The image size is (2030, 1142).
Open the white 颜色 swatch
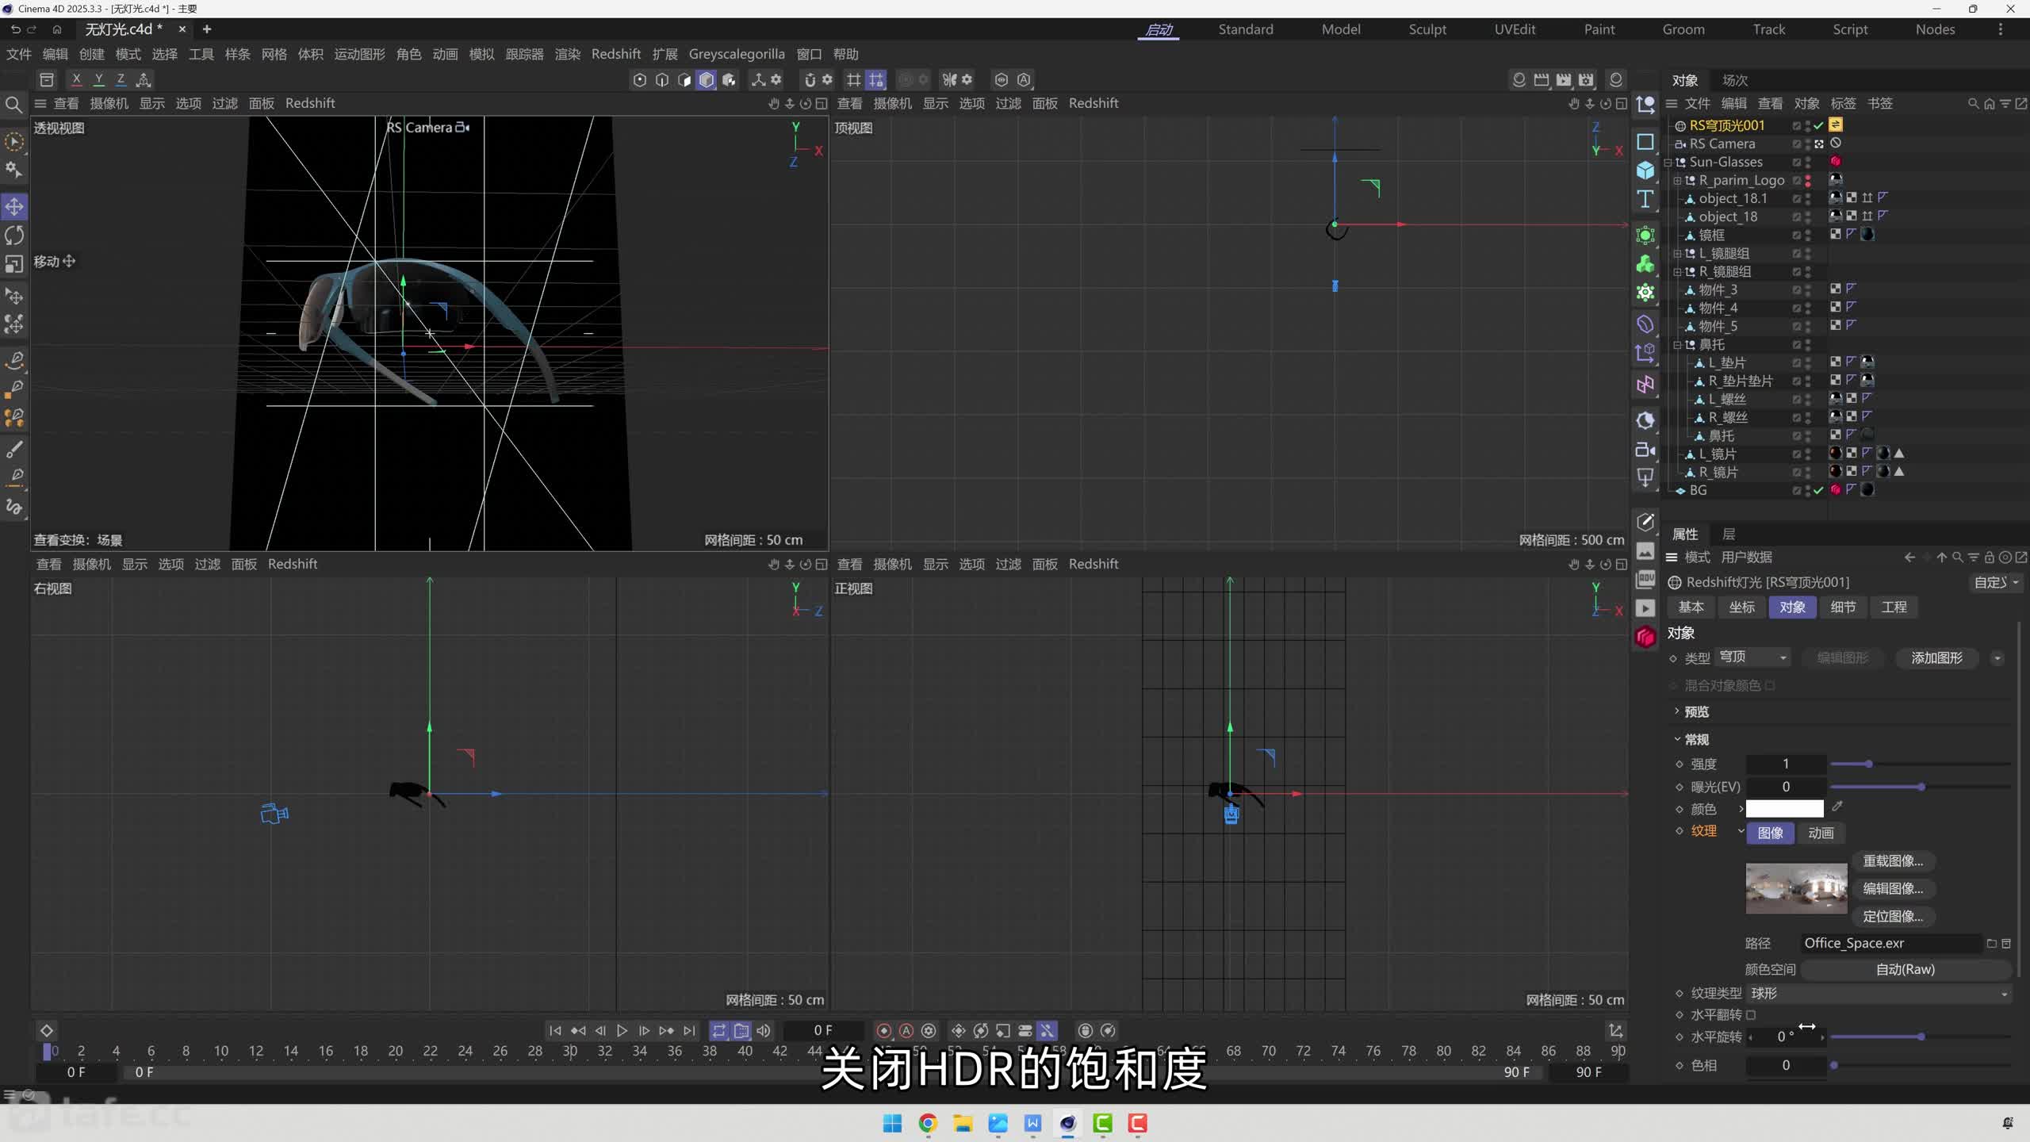click(1785, 809)
